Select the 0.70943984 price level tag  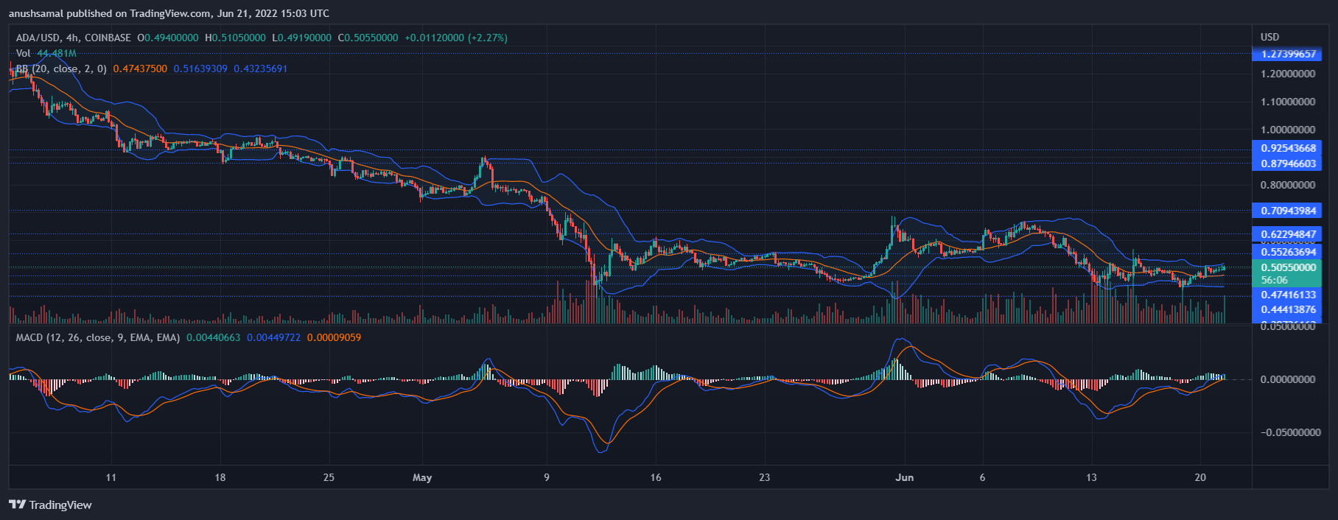(x=1287, y=211)
